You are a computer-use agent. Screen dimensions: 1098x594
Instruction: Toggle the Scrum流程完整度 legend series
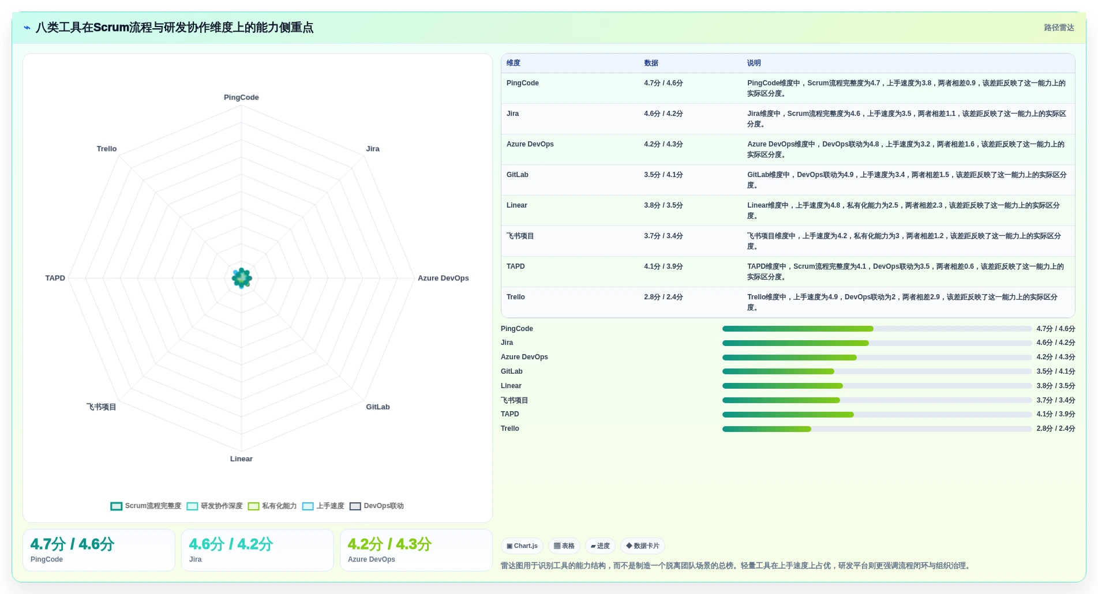[x=146, y=506]
